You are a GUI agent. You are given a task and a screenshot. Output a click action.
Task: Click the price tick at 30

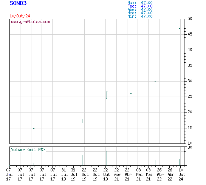[x=155, y=82]
